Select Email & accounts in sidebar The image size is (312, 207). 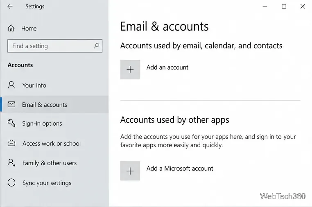click(x=54, y=104)
